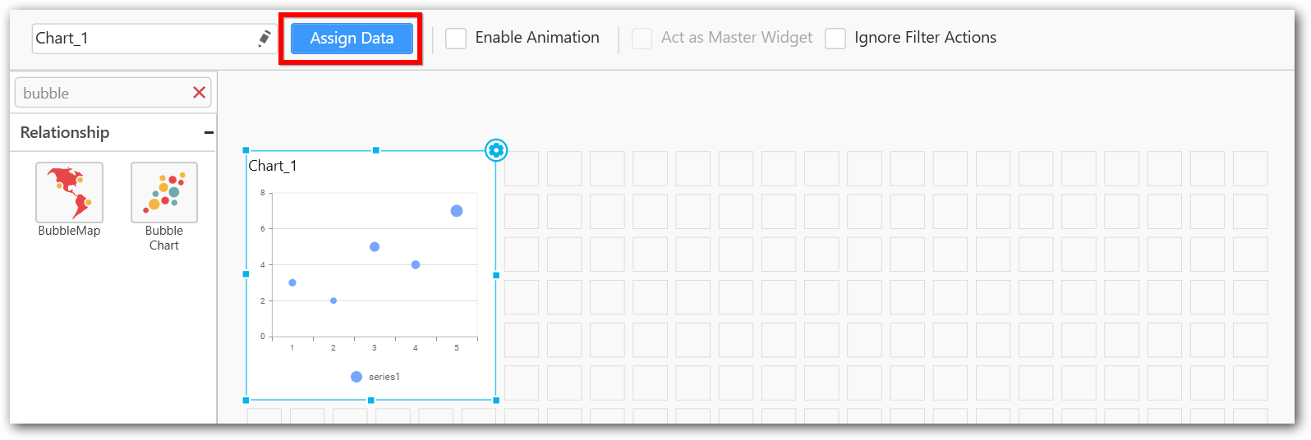The image size is (1311, 440).
Task: Check Ignore Filter Actions option
Action: click(x=835, y=39)
